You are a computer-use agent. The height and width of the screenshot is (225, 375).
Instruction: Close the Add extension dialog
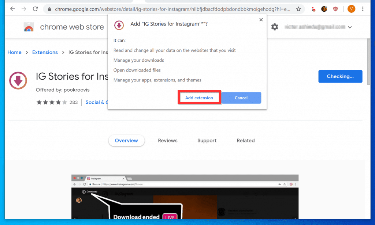click(261, 20)
